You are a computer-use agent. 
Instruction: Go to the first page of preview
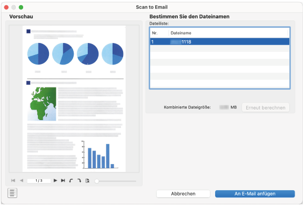click(13, 180)
